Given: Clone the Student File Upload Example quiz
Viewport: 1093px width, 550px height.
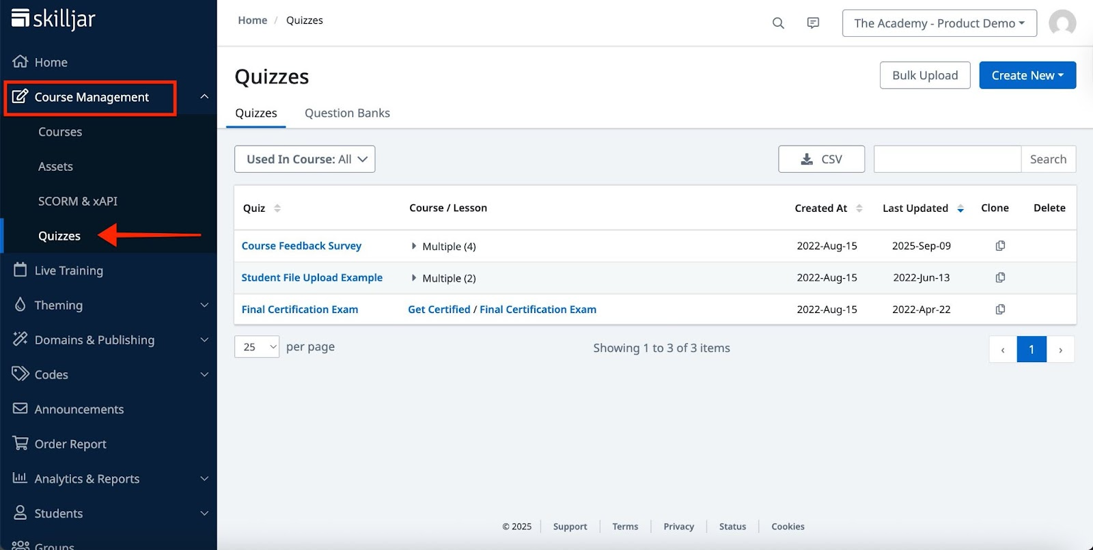Looking at the screenshot, I should point(1000,277).
